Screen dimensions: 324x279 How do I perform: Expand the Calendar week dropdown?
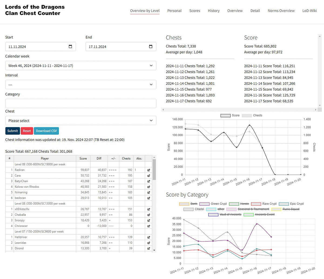point(81,66)
